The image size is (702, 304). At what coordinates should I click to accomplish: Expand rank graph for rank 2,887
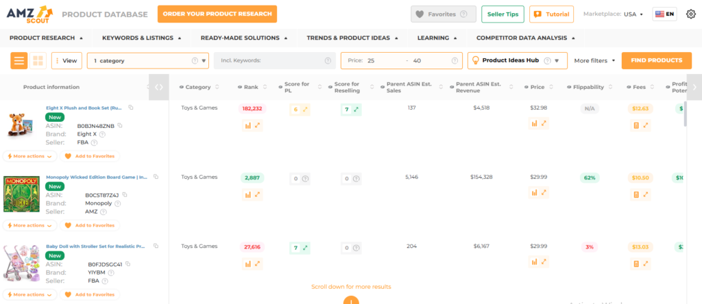coord(258,195)
